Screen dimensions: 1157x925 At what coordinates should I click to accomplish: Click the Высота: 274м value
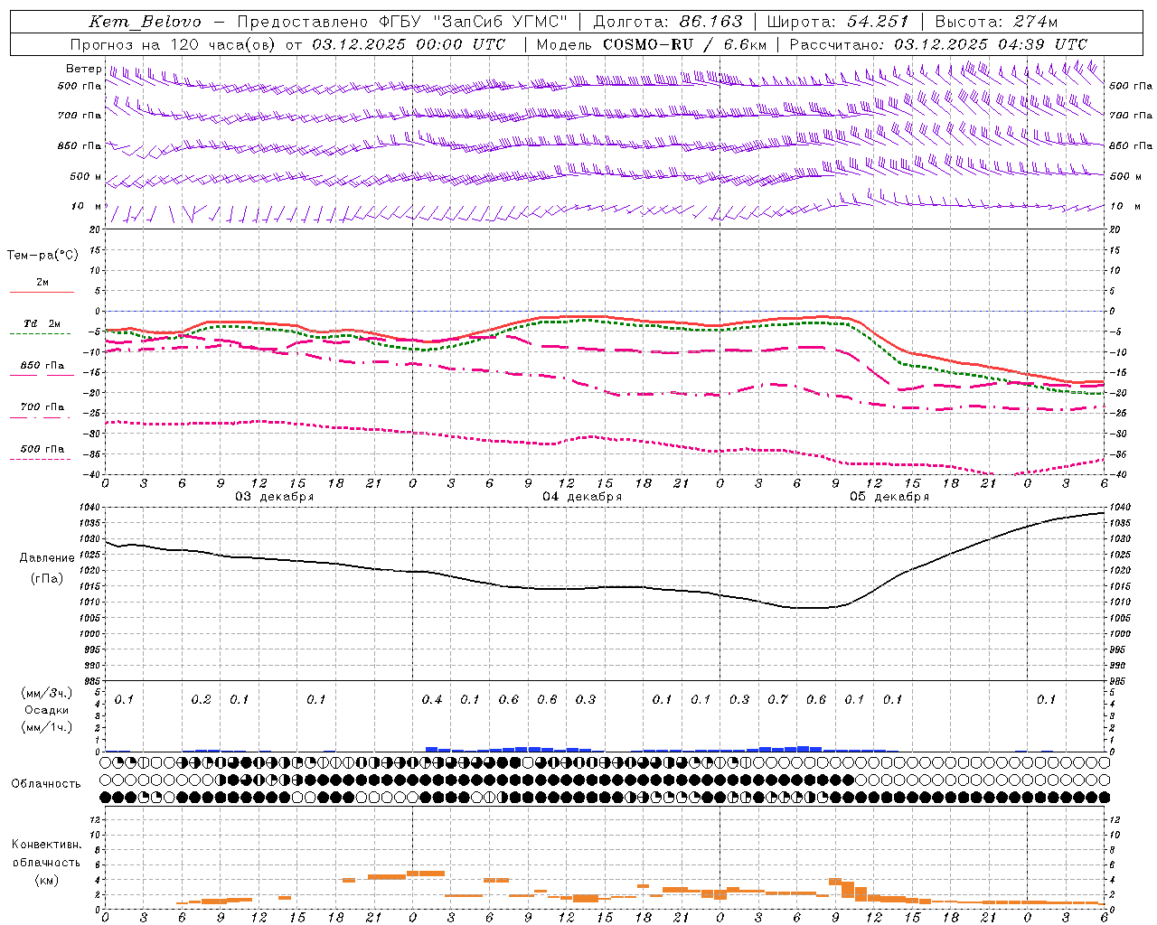pyautogui.click(x=995, y=22)
